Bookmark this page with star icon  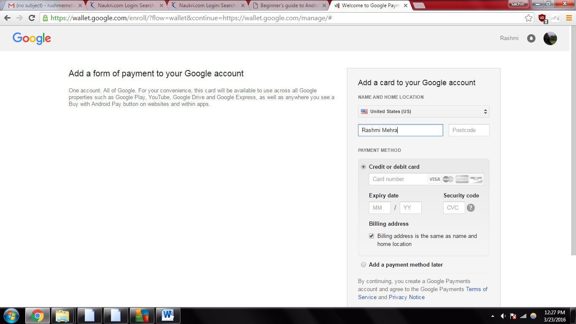(528, 18)
